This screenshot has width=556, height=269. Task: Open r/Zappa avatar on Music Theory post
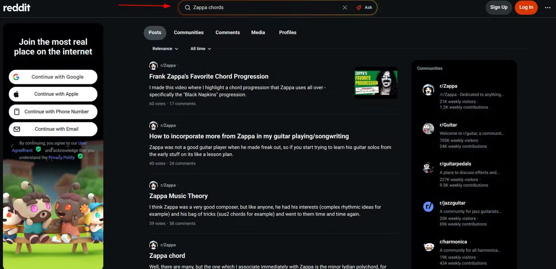coord(153,185)
